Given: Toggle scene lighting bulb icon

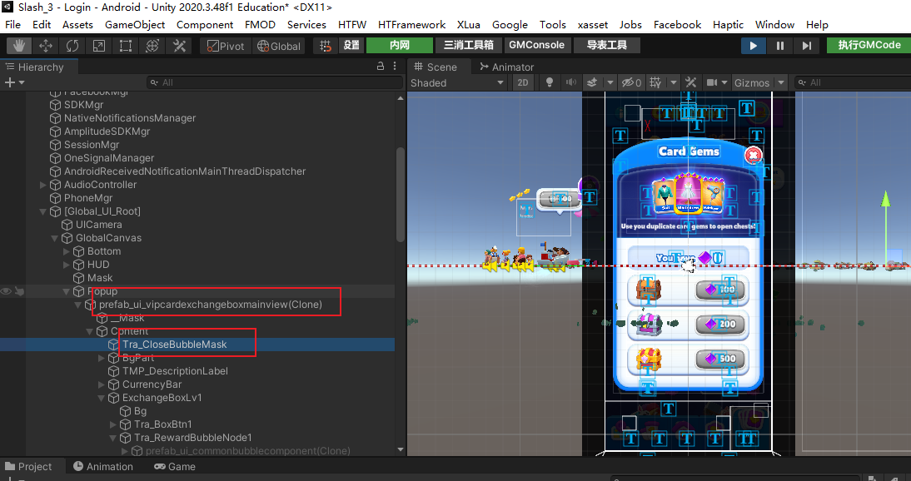Looking at the screenshot, I should point(549,82).
